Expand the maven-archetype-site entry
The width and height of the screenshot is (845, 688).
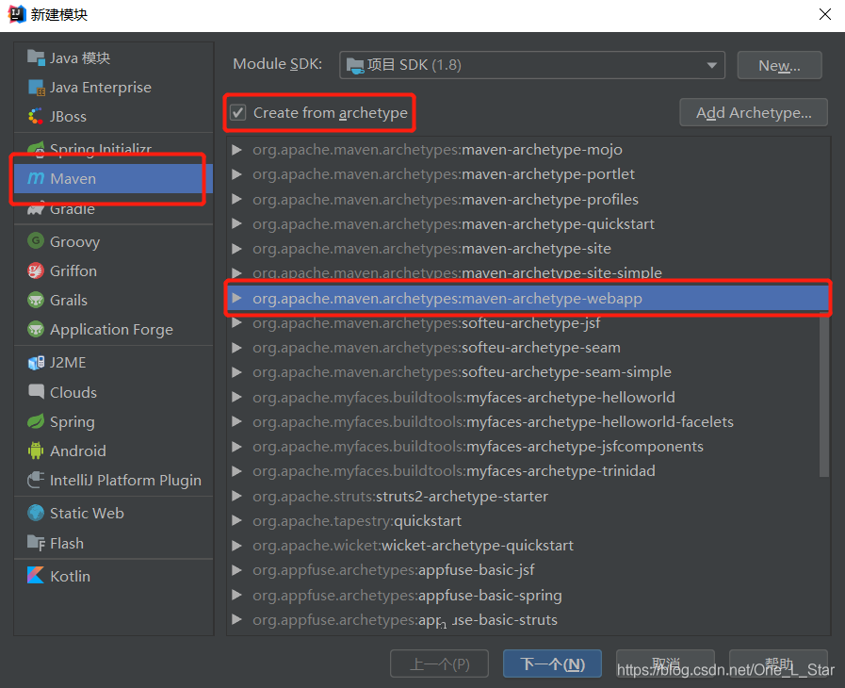236,249
